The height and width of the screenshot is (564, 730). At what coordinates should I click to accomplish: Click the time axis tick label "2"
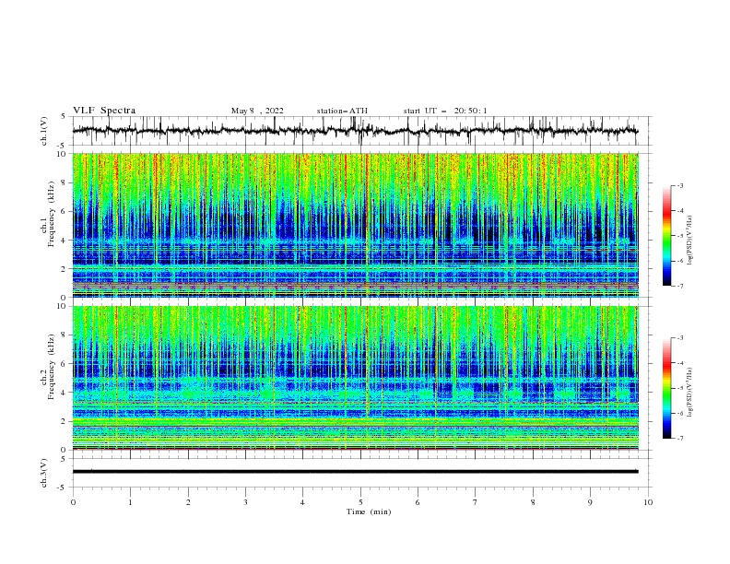point(188,502)
